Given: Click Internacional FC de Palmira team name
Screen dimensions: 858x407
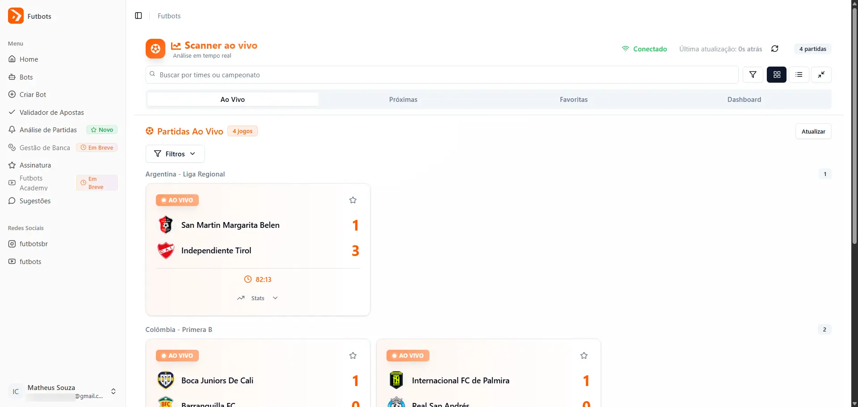Looking at the screenshot, I should point(461,381).
